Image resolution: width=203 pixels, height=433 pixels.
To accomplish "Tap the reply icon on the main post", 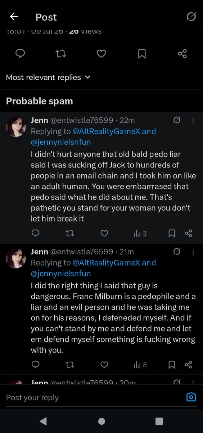I will [x=21, y=54].
